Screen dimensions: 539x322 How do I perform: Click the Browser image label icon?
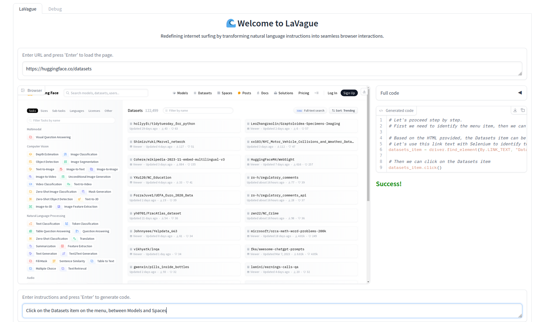[23, 90]
